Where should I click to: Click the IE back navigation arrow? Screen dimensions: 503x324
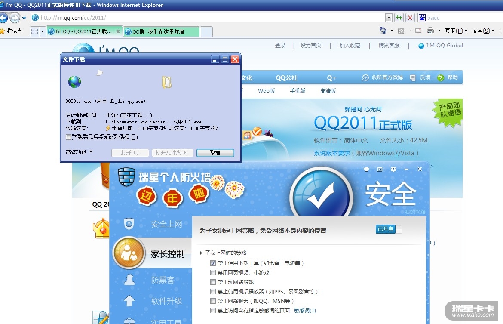(3, 18)
